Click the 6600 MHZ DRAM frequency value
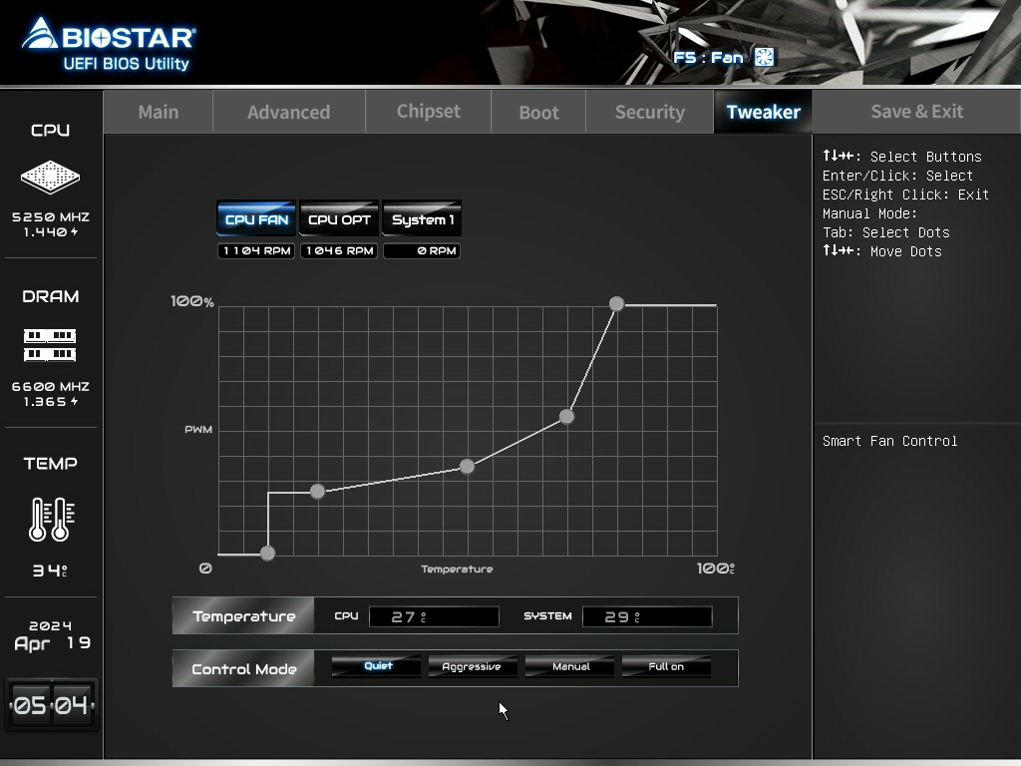Viewport: 1021px width, 766px height. click(51, 386)
